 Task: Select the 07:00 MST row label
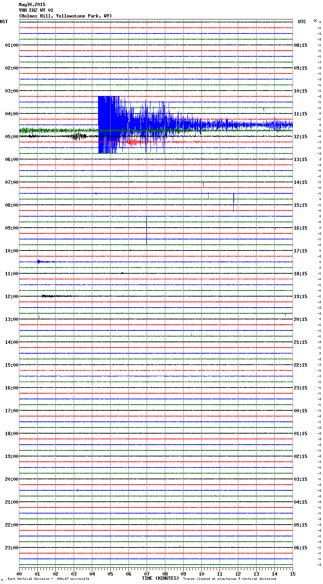click(x=12, y=182)
